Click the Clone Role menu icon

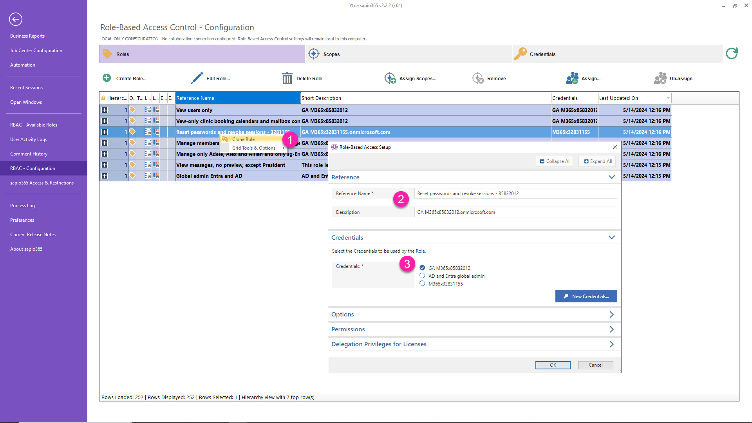(x=225, y=139)
